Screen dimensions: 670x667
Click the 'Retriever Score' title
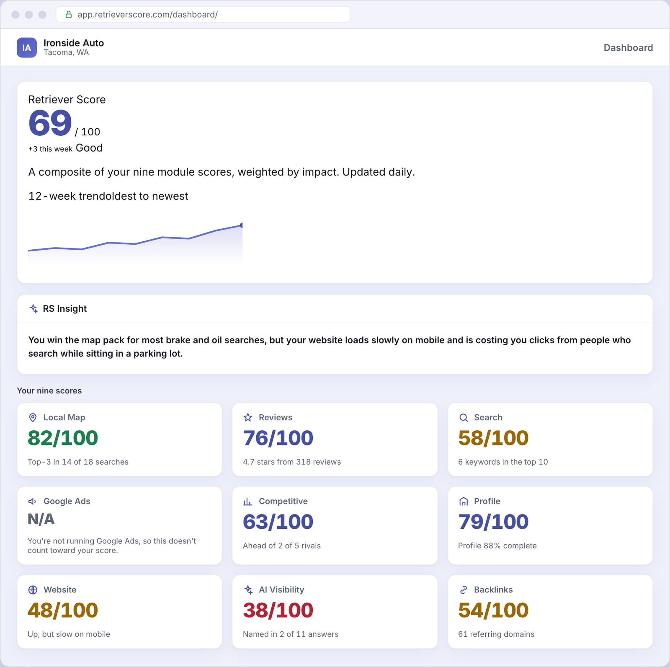(67, 100)
